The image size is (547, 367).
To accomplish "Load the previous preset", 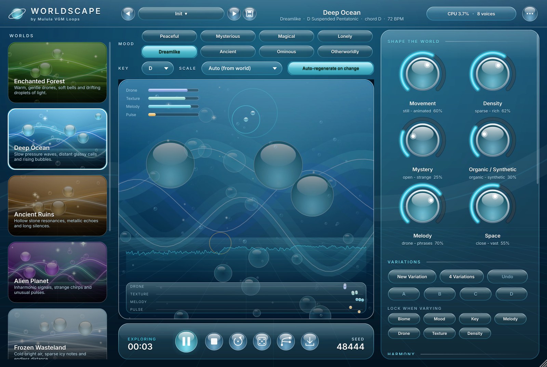I will pyautogui.click(x=128, y=14).
